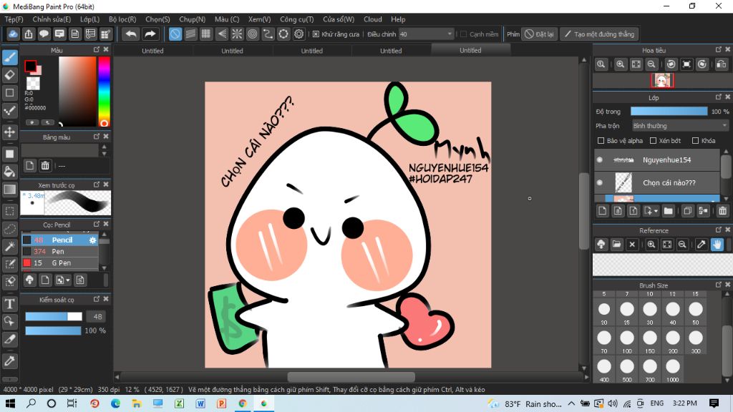Select the rectangular Selection tool
The width and height of the screenshot is (733, 412).
(10, 211)
